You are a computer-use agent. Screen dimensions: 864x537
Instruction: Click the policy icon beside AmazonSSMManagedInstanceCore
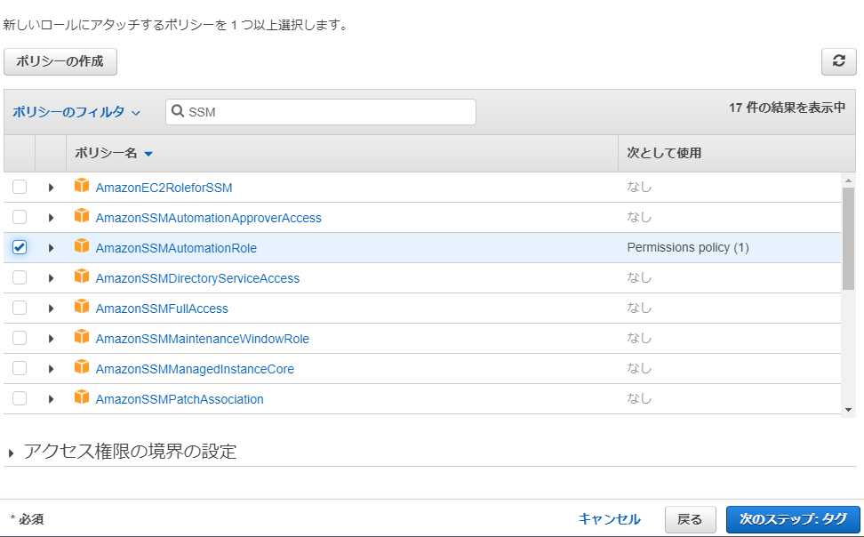[82, 367]
